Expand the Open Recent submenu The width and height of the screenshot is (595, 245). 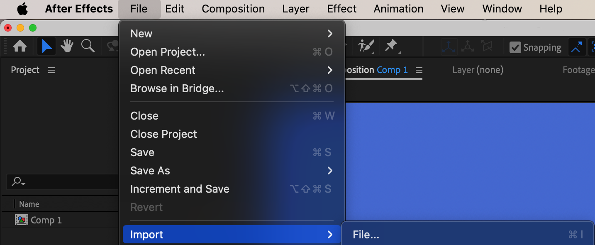(x=330, y=70)
